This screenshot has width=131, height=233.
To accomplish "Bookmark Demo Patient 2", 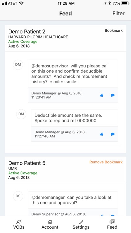I will 114,30.
